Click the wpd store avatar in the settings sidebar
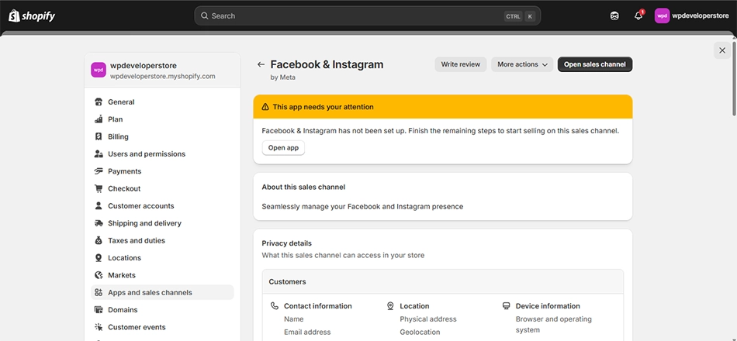The width and height of the screenshot is (737, 341). tap(99, 70)
